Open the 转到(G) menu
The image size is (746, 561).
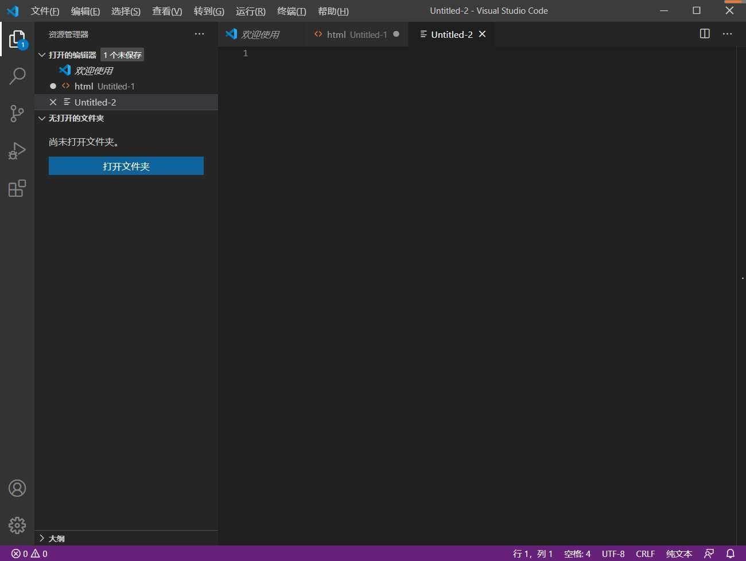(209, 11)
